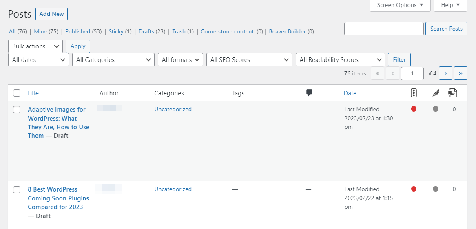This screenshot has width=476, height=229.
Task: Click red SEO dot for Adaptive Images post
Action: (x=414, y=109)
